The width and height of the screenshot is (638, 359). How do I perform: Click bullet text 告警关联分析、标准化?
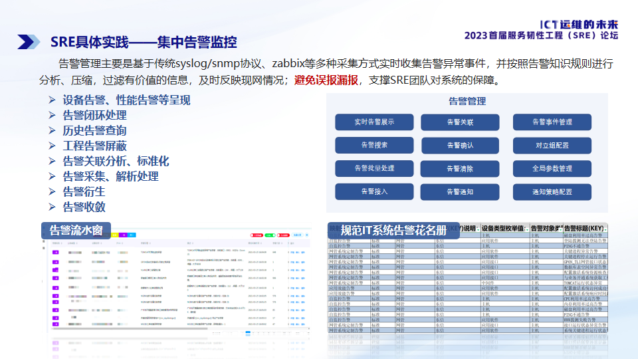click(116, 161)
